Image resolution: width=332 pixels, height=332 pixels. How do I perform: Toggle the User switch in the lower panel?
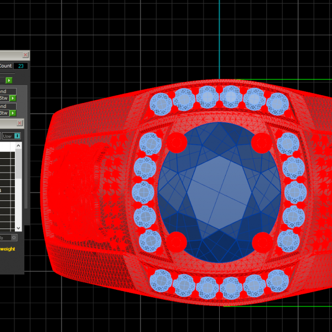(x=17, y=136)
